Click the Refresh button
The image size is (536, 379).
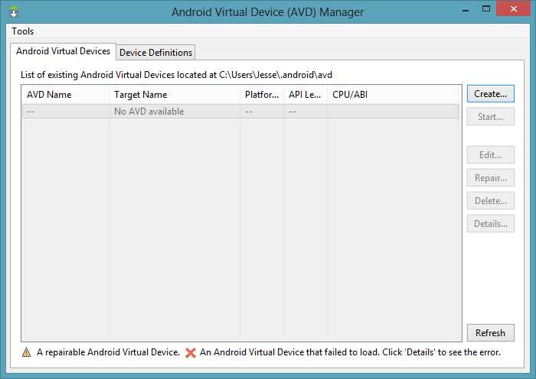[x=490, y=332]
